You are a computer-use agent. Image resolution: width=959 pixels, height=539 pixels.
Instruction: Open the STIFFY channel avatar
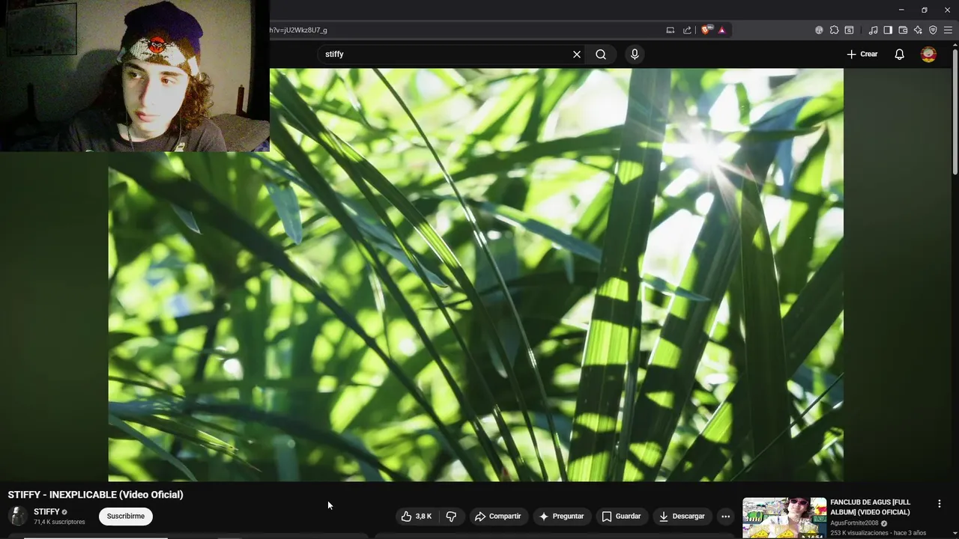(18, 516)
